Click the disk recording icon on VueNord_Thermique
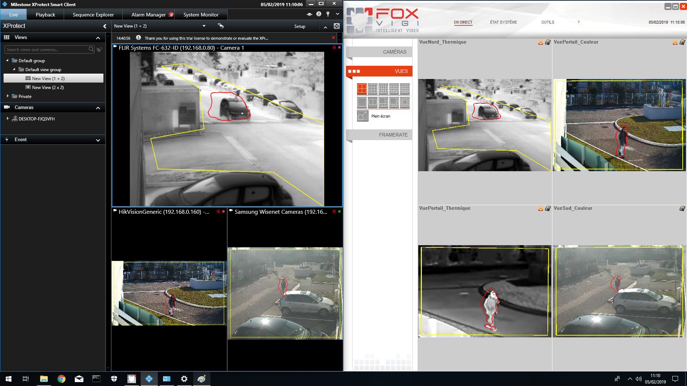This screenshot has height=386, width=687. [547, 42]
